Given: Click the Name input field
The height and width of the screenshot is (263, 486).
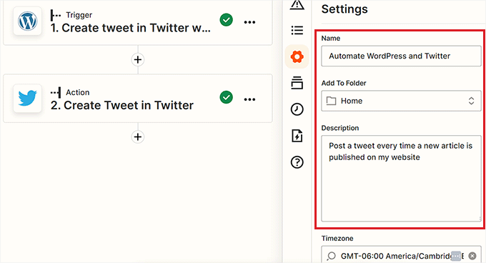Looking at the screenshot, I should click(401, 56).
